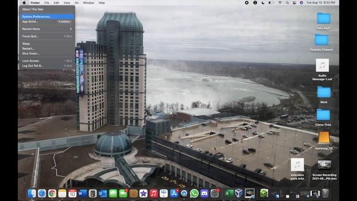Launch Microsoft Excel from the Dock

(x=229, y=194)
